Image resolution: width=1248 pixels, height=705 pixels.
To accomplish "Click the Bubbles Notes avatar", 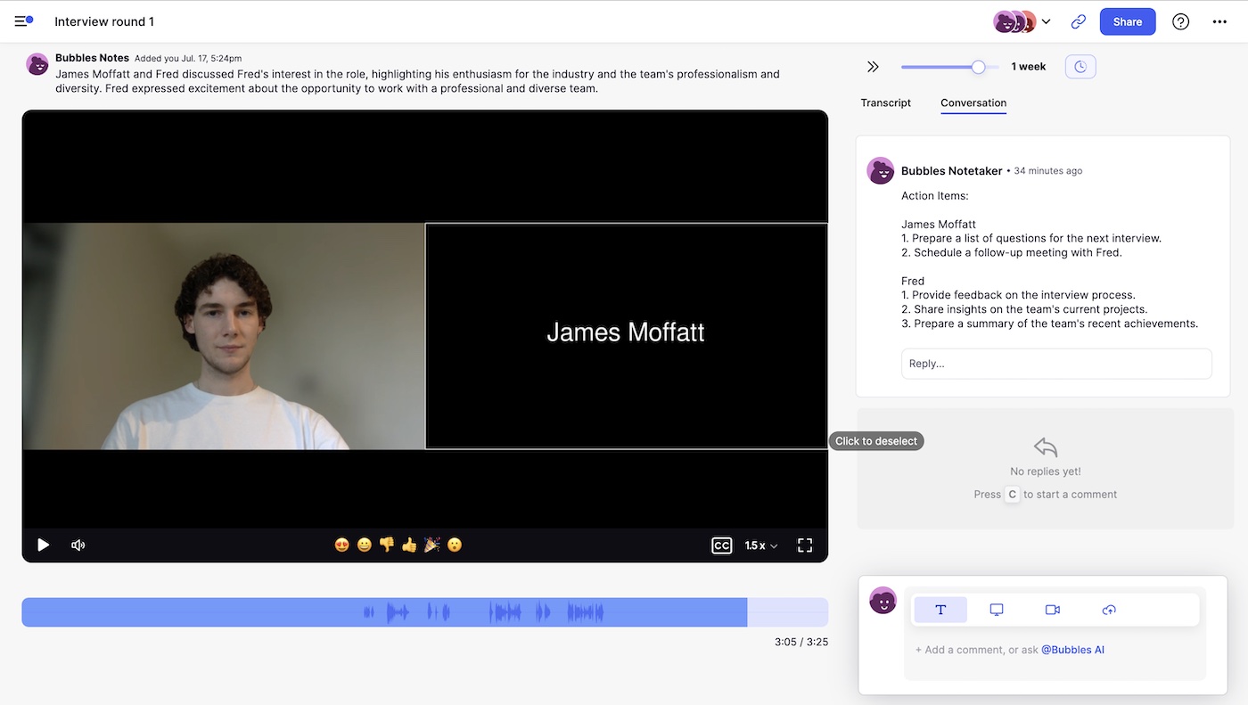I will [x=37, y=64].
